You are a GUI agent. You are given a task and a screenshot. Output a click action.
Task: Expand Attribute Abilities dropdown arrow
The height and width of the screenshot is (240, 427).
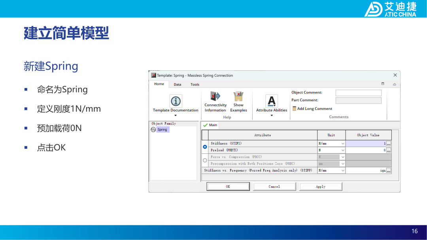(272, 115)
